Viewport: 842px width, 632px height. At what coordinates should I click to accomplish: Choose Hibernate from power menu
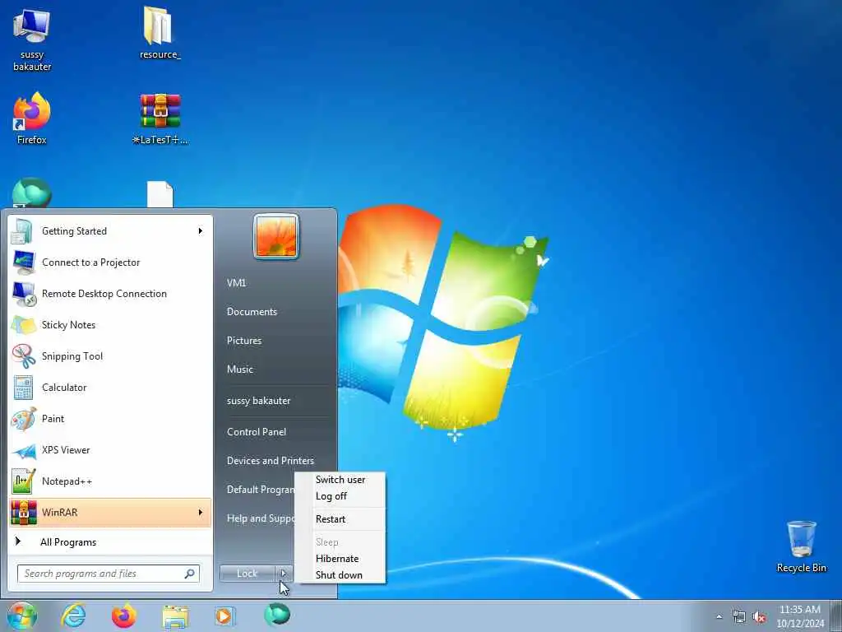[340, 559]
